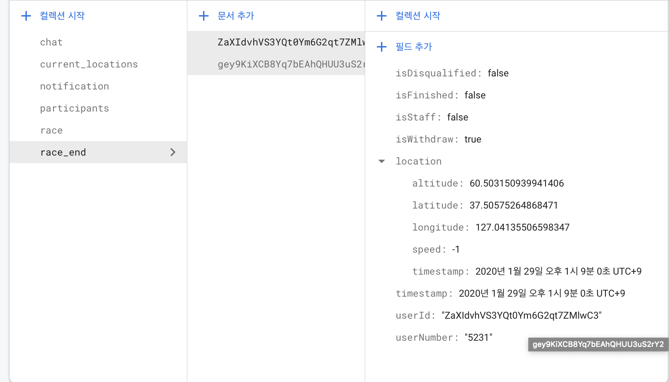The image size is (669, 382).
Task: Click plus icon beside 문서 추가
Action: point(204,16)
